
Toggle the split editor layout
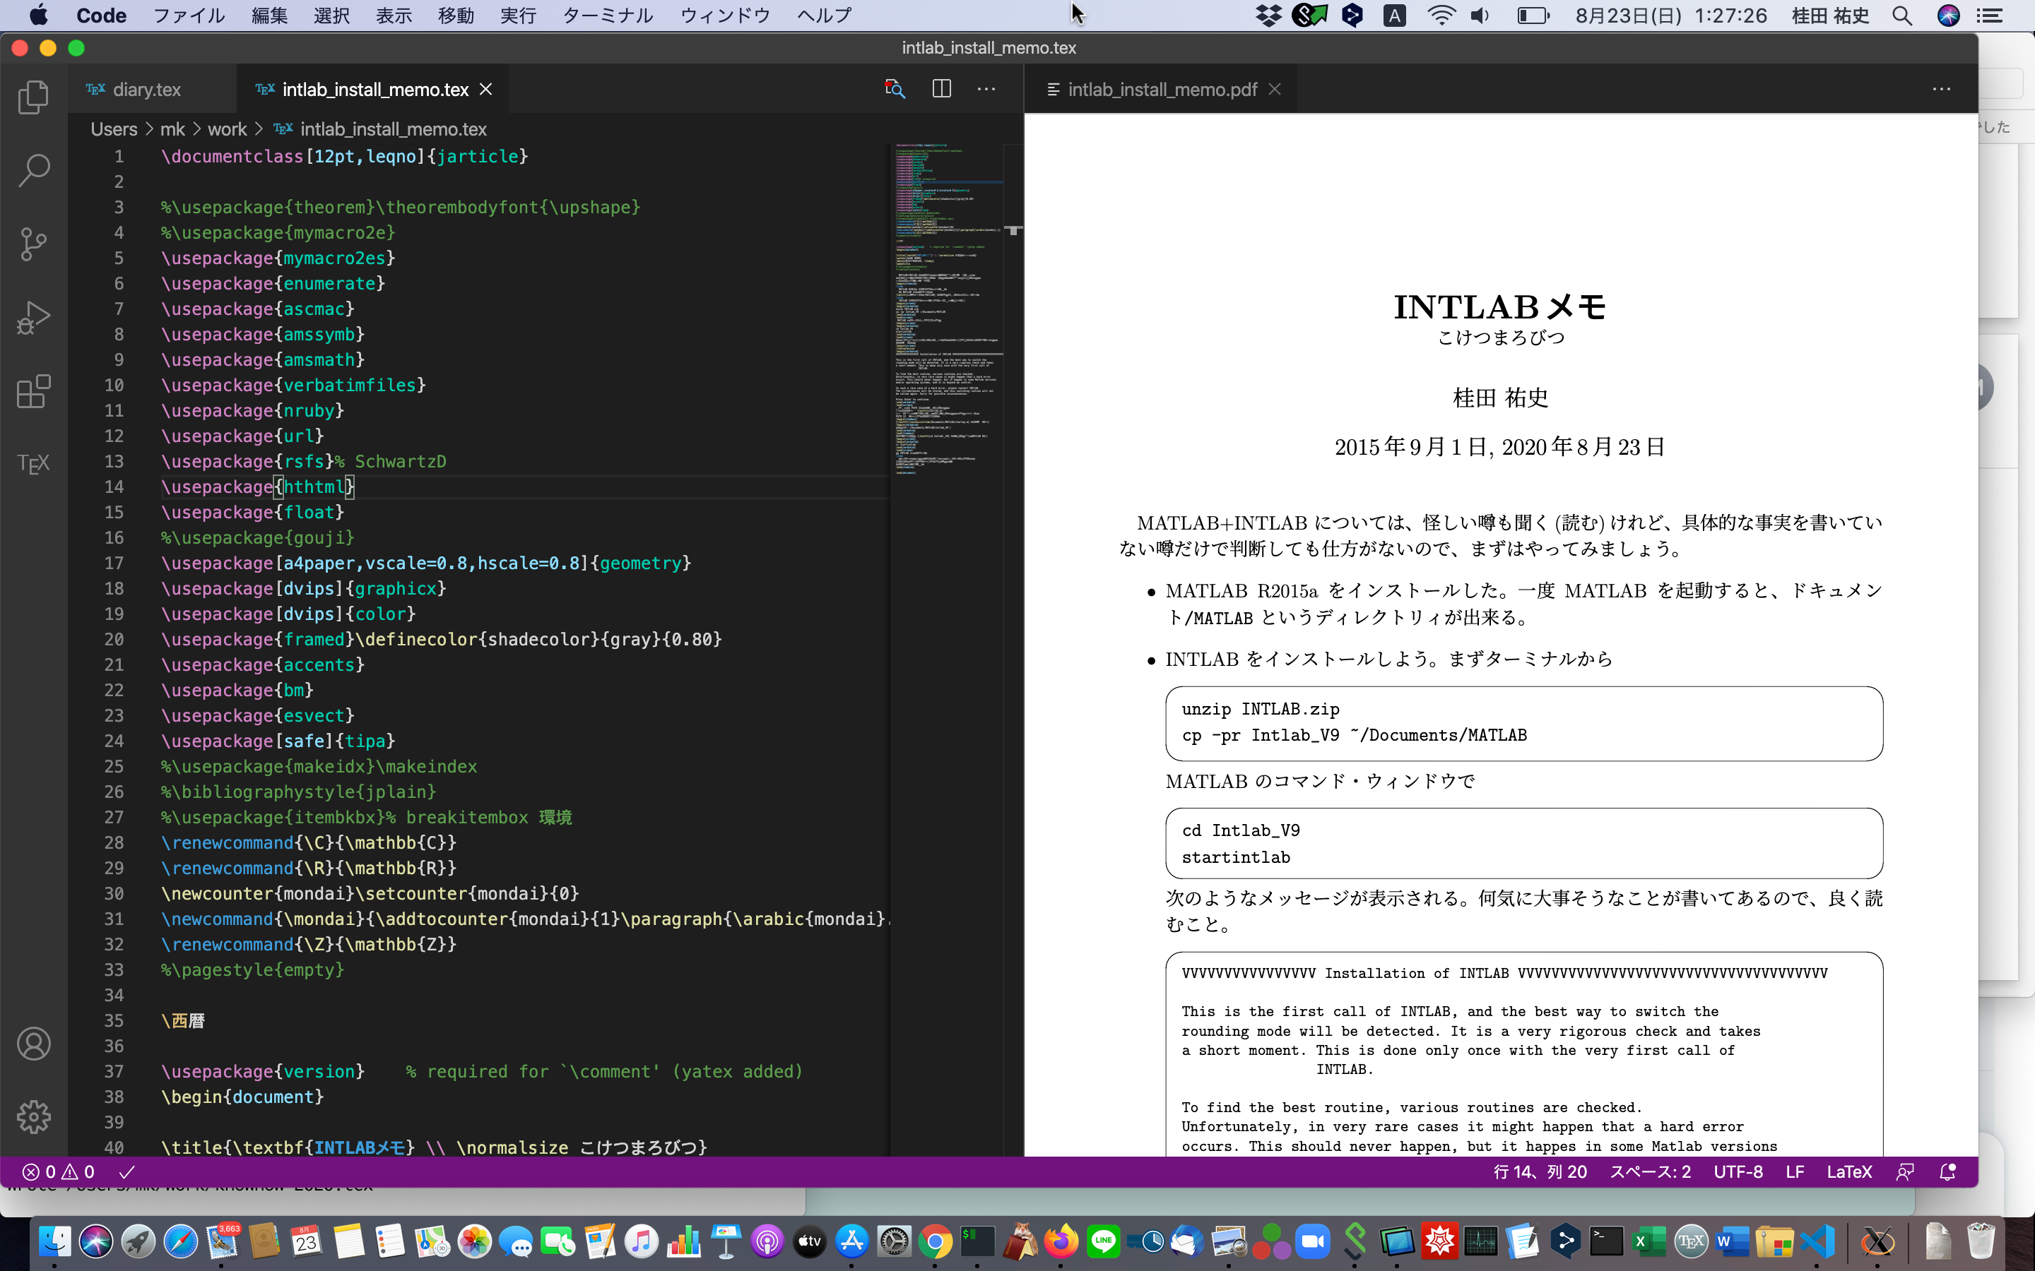(941, 89)
